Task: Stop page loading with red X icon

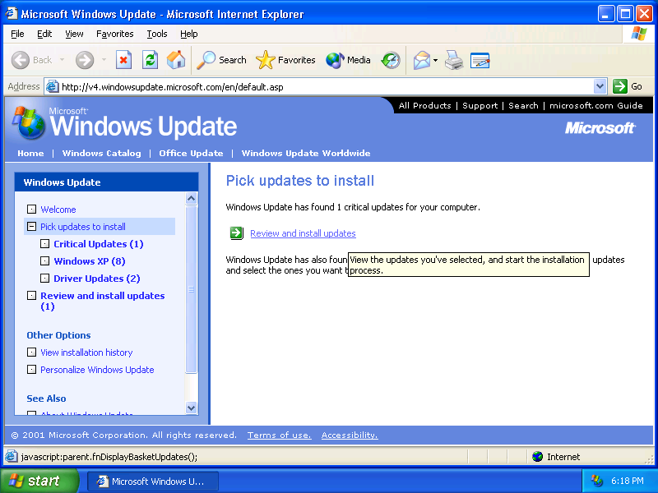Action: (x=123, y=60)
